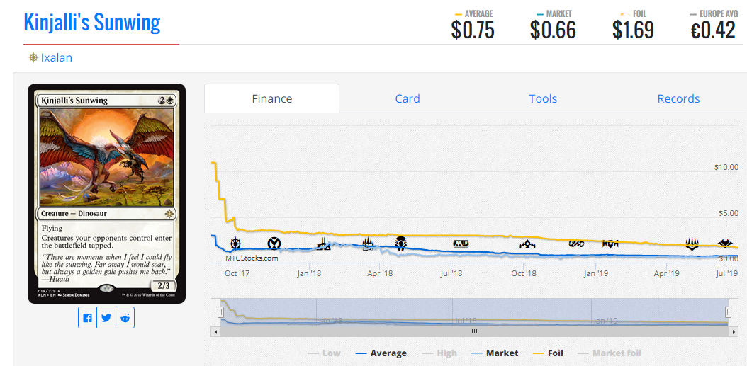Share card on Facebook

[x=87, y=318]
